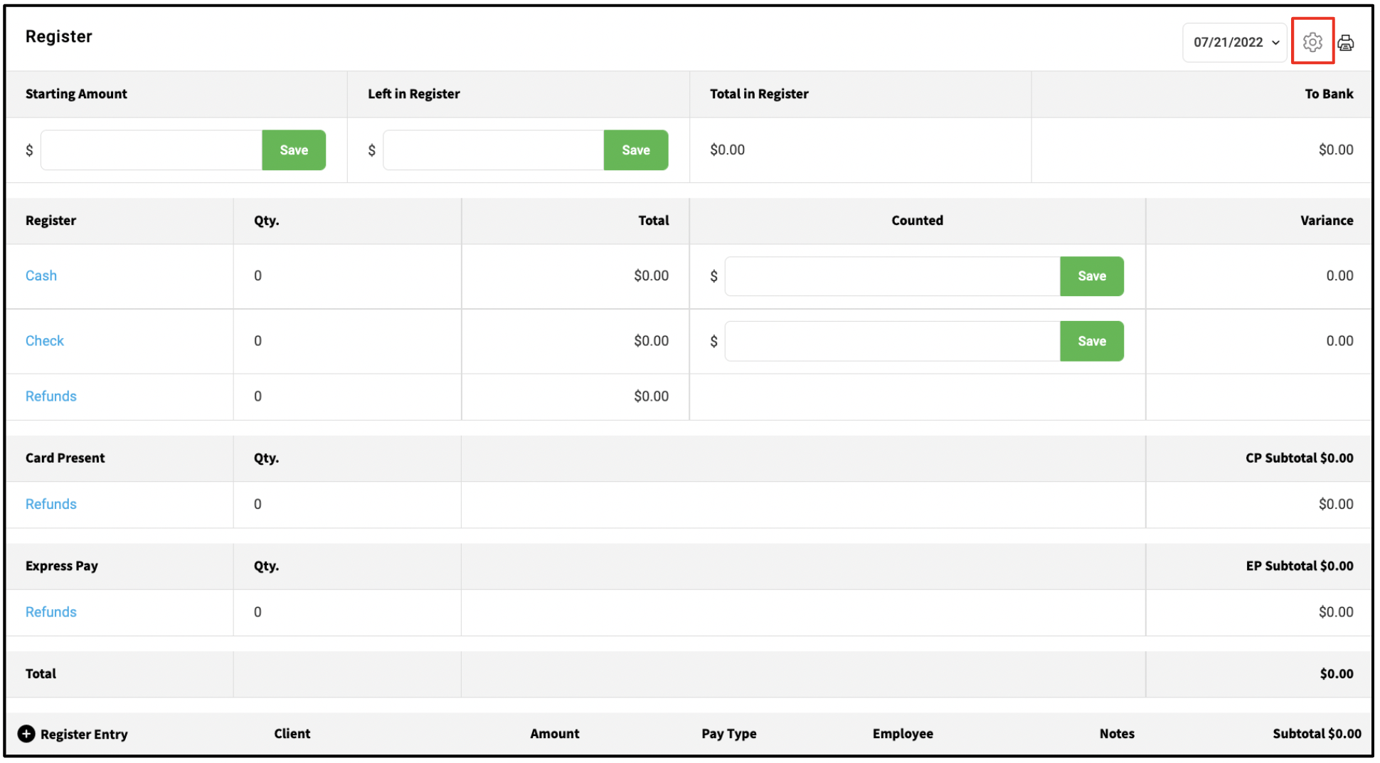Click the EP Subtotal $0.00 text
This screenshot has width=1380, height=763.
(1299, 566)
